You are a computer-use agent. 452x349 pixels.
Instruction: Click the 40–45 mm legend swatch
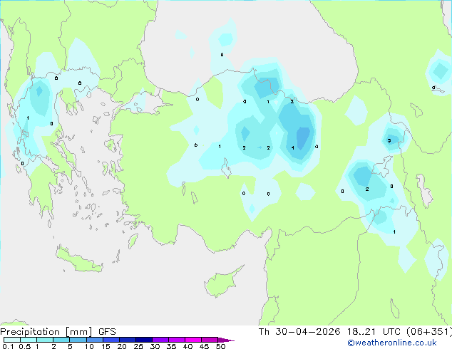click(x=193, y=340)
